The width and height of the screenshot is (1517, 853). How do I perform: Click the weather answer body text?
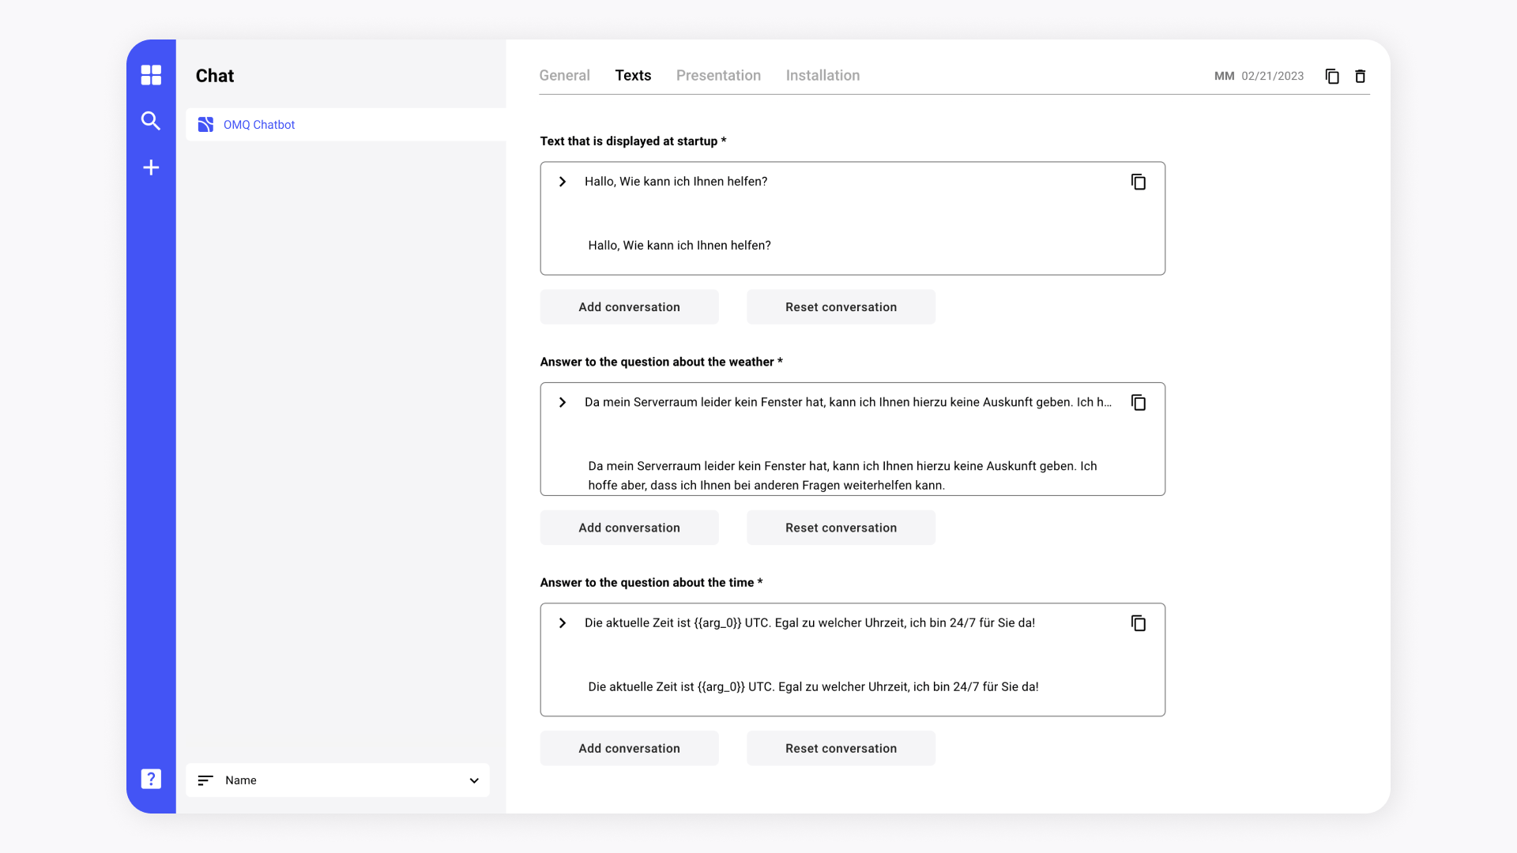[842, 475]
